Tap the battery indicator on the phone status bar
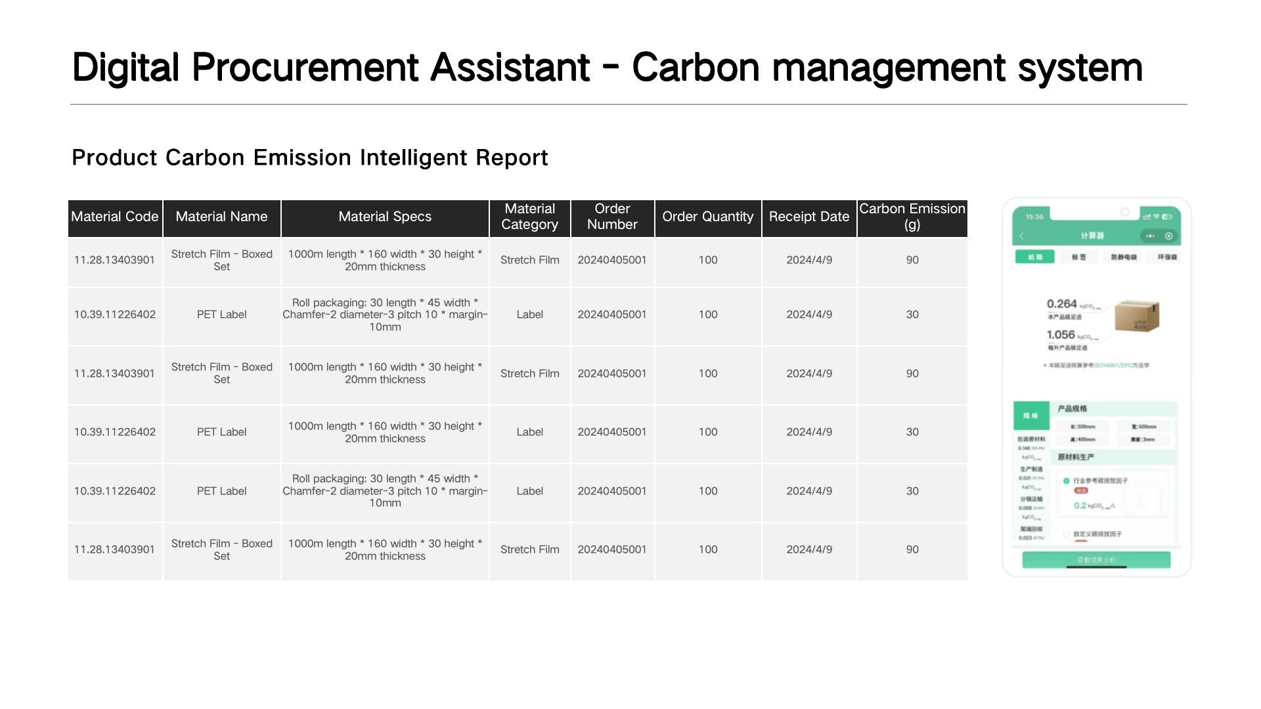The image size is (1261, 709). (x=1168, y=216)
